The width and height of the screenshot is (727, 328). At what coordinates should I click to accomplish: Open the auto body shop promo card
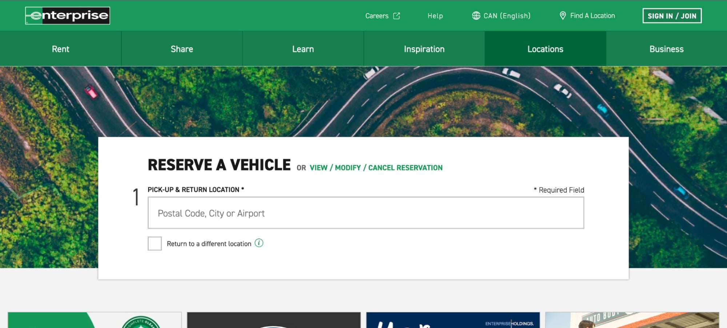(632, 320)
